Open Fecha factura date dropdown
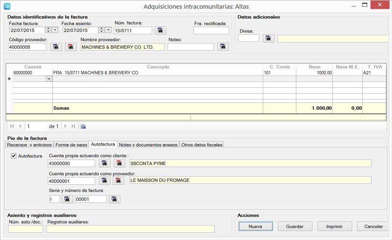This screenshot has height=240, width=392. pyautogui.click(x=55, y=30)
